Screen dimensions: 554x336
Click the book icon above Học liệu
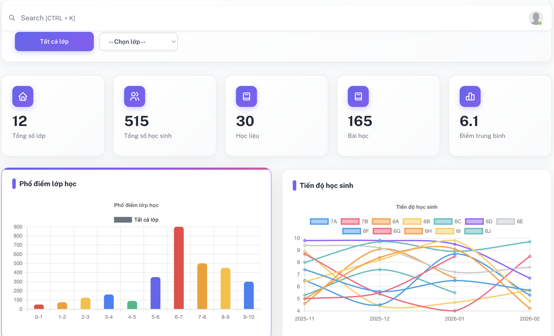click(246, 96)
